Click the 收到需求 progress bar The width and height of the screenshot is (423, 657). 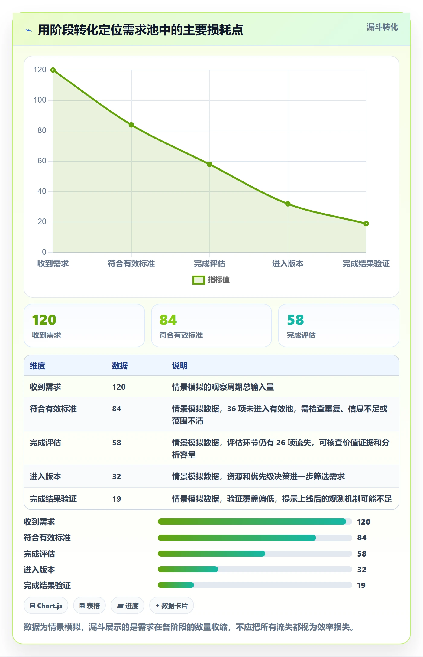(x=255, y=521)
